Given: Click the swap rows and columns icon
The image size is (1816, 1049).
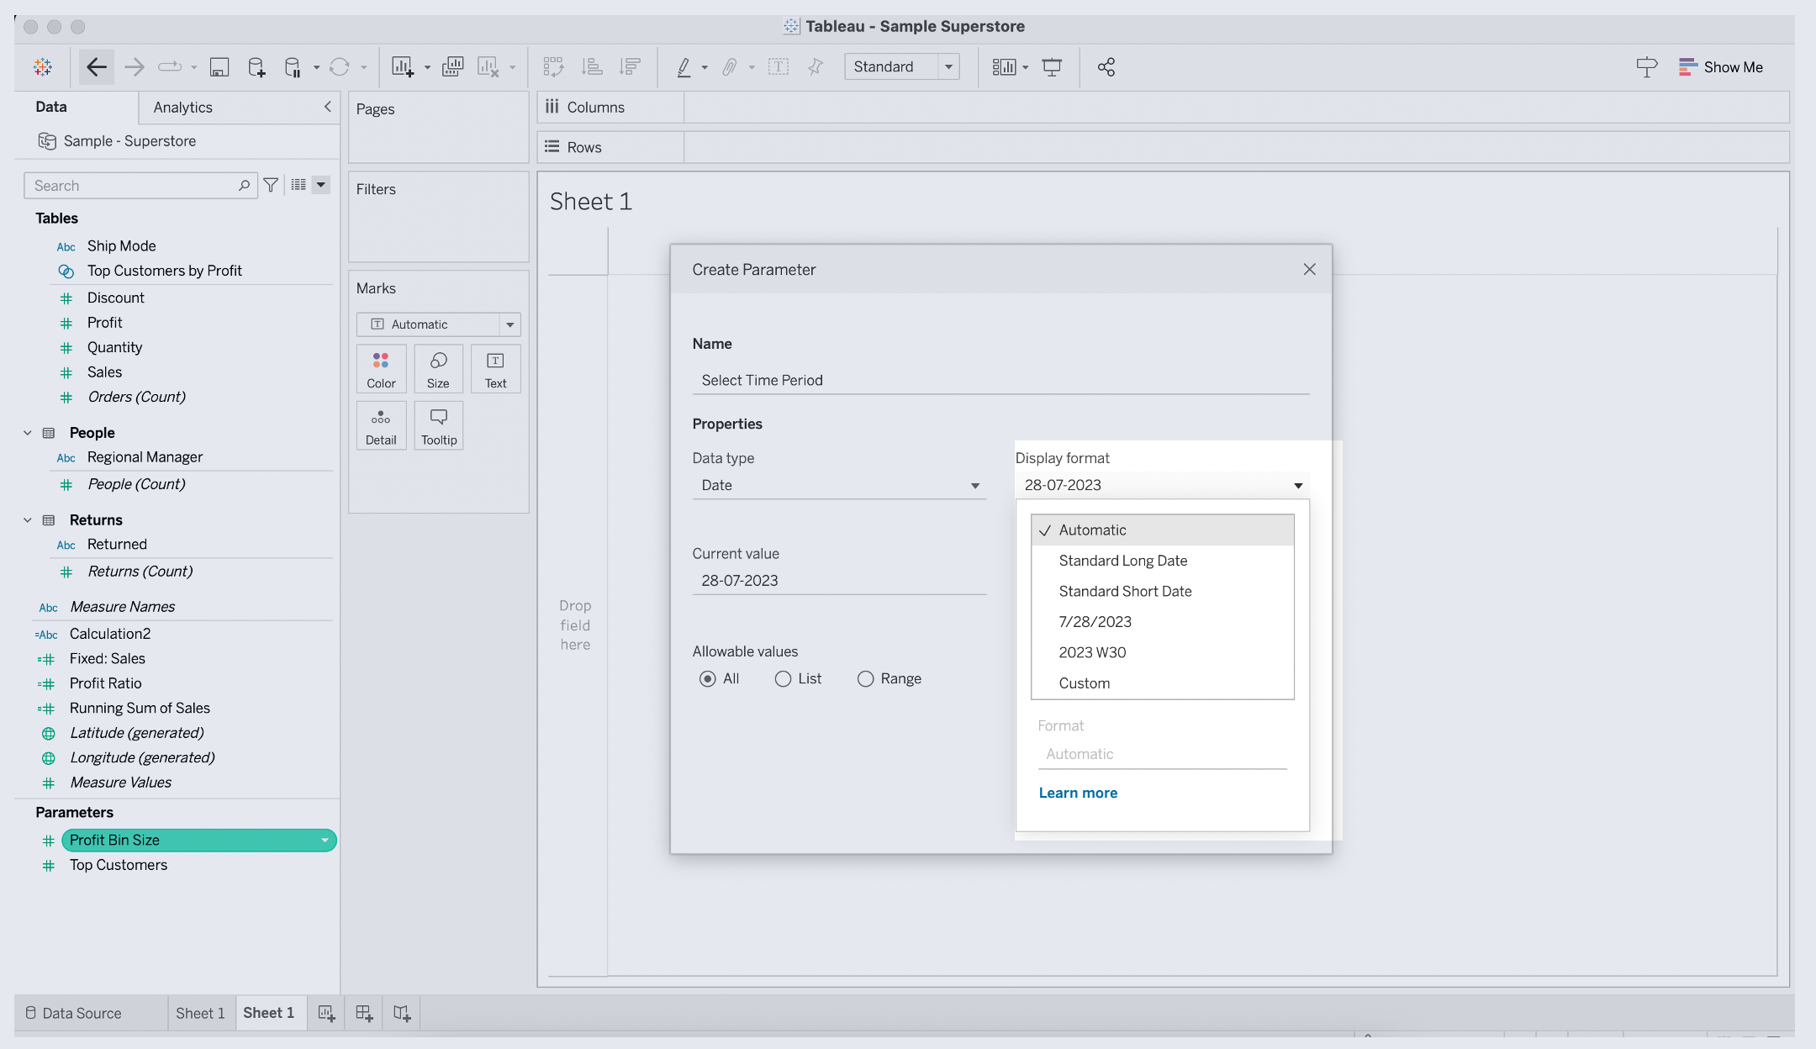Looking at the screenshot, I should 553,67.
